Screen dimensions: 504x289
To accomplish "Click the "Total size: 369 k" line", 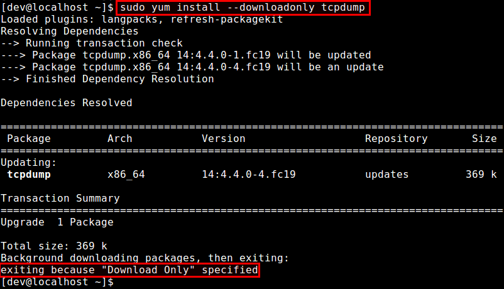I will (53, 246).
